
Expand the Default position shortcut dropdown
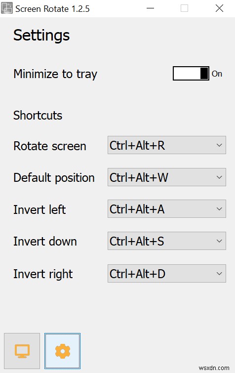(167, 177)
